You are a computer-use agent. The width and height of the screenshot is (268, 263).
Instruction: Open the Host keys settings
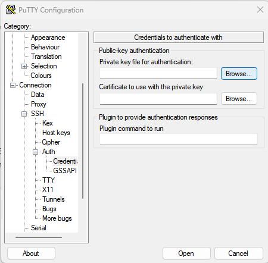click(56, 133)
